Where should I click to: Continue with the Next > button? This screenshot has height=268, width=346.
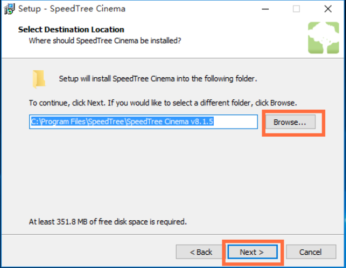click(253, 252)
